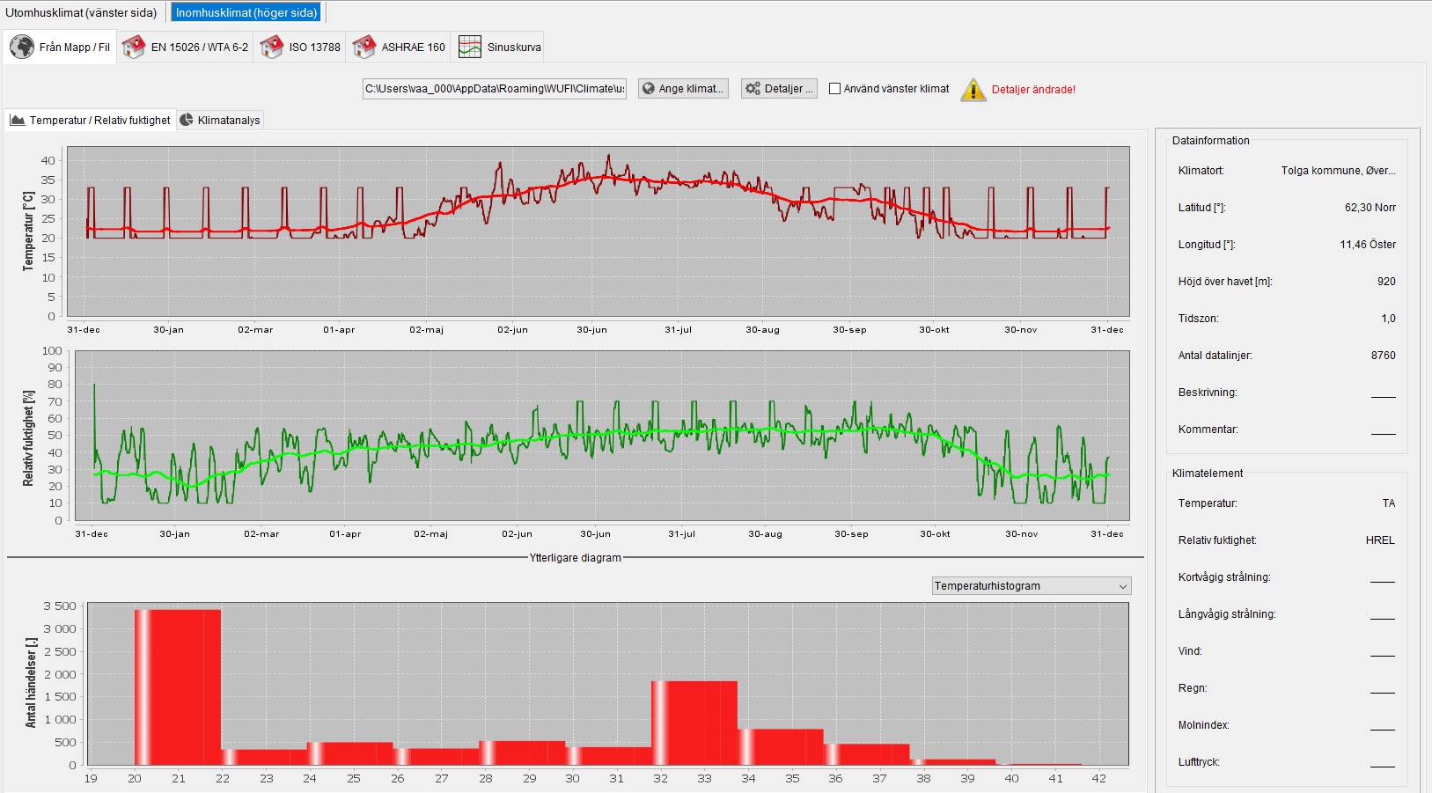This screenshot has width=1432, height=793.
Task: Click the EN 15026 / WTA 6-2 house icon
Action: coord(134,47)
